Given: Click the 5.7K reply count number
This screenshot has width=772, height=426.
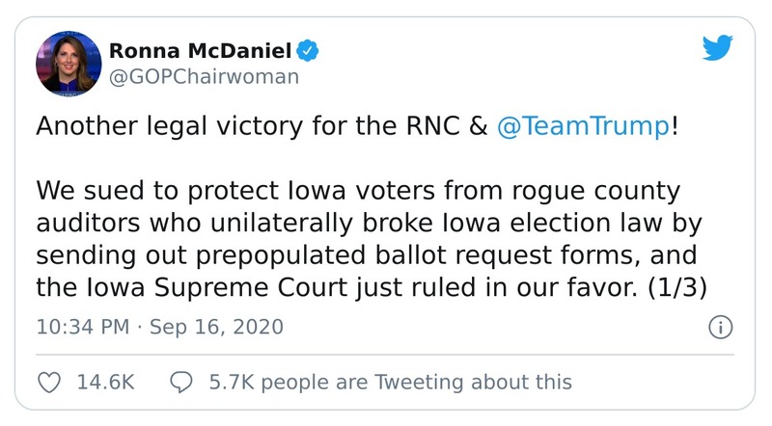Looking at the screenshot, I should pyautogui.click(x=228, y=383).
